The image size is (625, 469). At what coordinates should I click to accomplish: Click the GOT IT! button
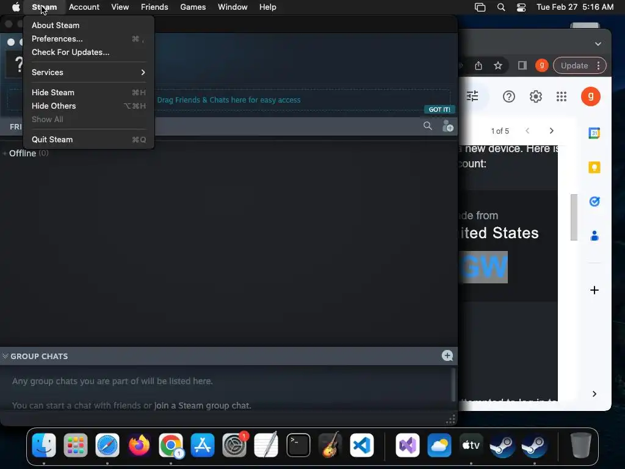439,109
